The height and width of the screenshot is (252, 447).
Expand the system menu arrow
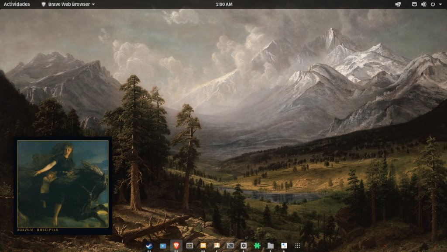[x=440, y=4]
